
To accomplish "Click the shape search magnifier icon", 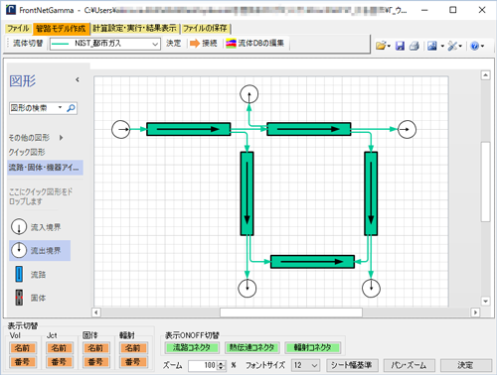I will [71, 108].
